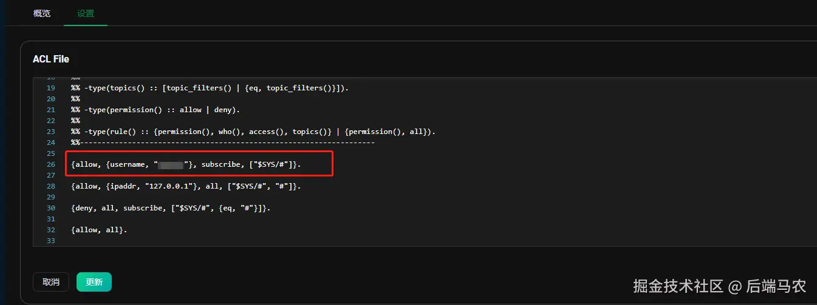
Task: Click the {allow, all}. rule line
Action: click(99, 230)
